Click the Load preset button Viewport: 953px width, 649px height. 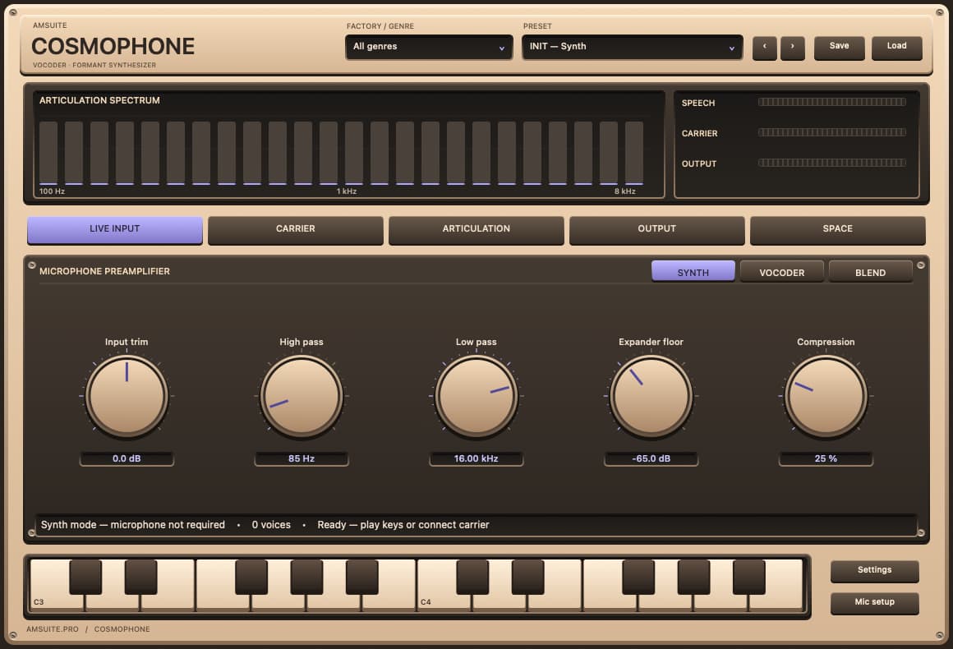896,48
